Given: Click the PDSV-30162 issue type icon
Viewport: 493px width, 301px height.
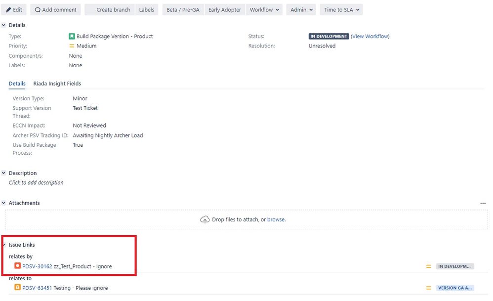Looking at the screenshot, I should pos(18,266).
